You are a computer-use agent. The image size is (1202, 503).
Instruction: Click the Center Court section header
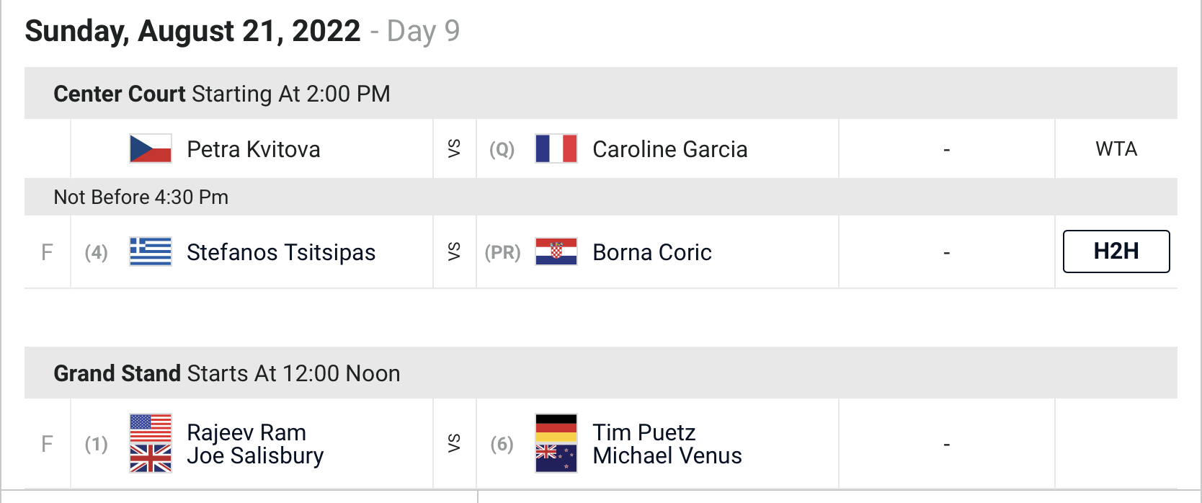(601, 93)
